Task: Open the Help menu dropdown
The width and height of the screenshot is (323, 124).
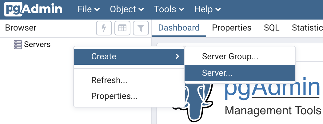Action: (x=208, y=9)
